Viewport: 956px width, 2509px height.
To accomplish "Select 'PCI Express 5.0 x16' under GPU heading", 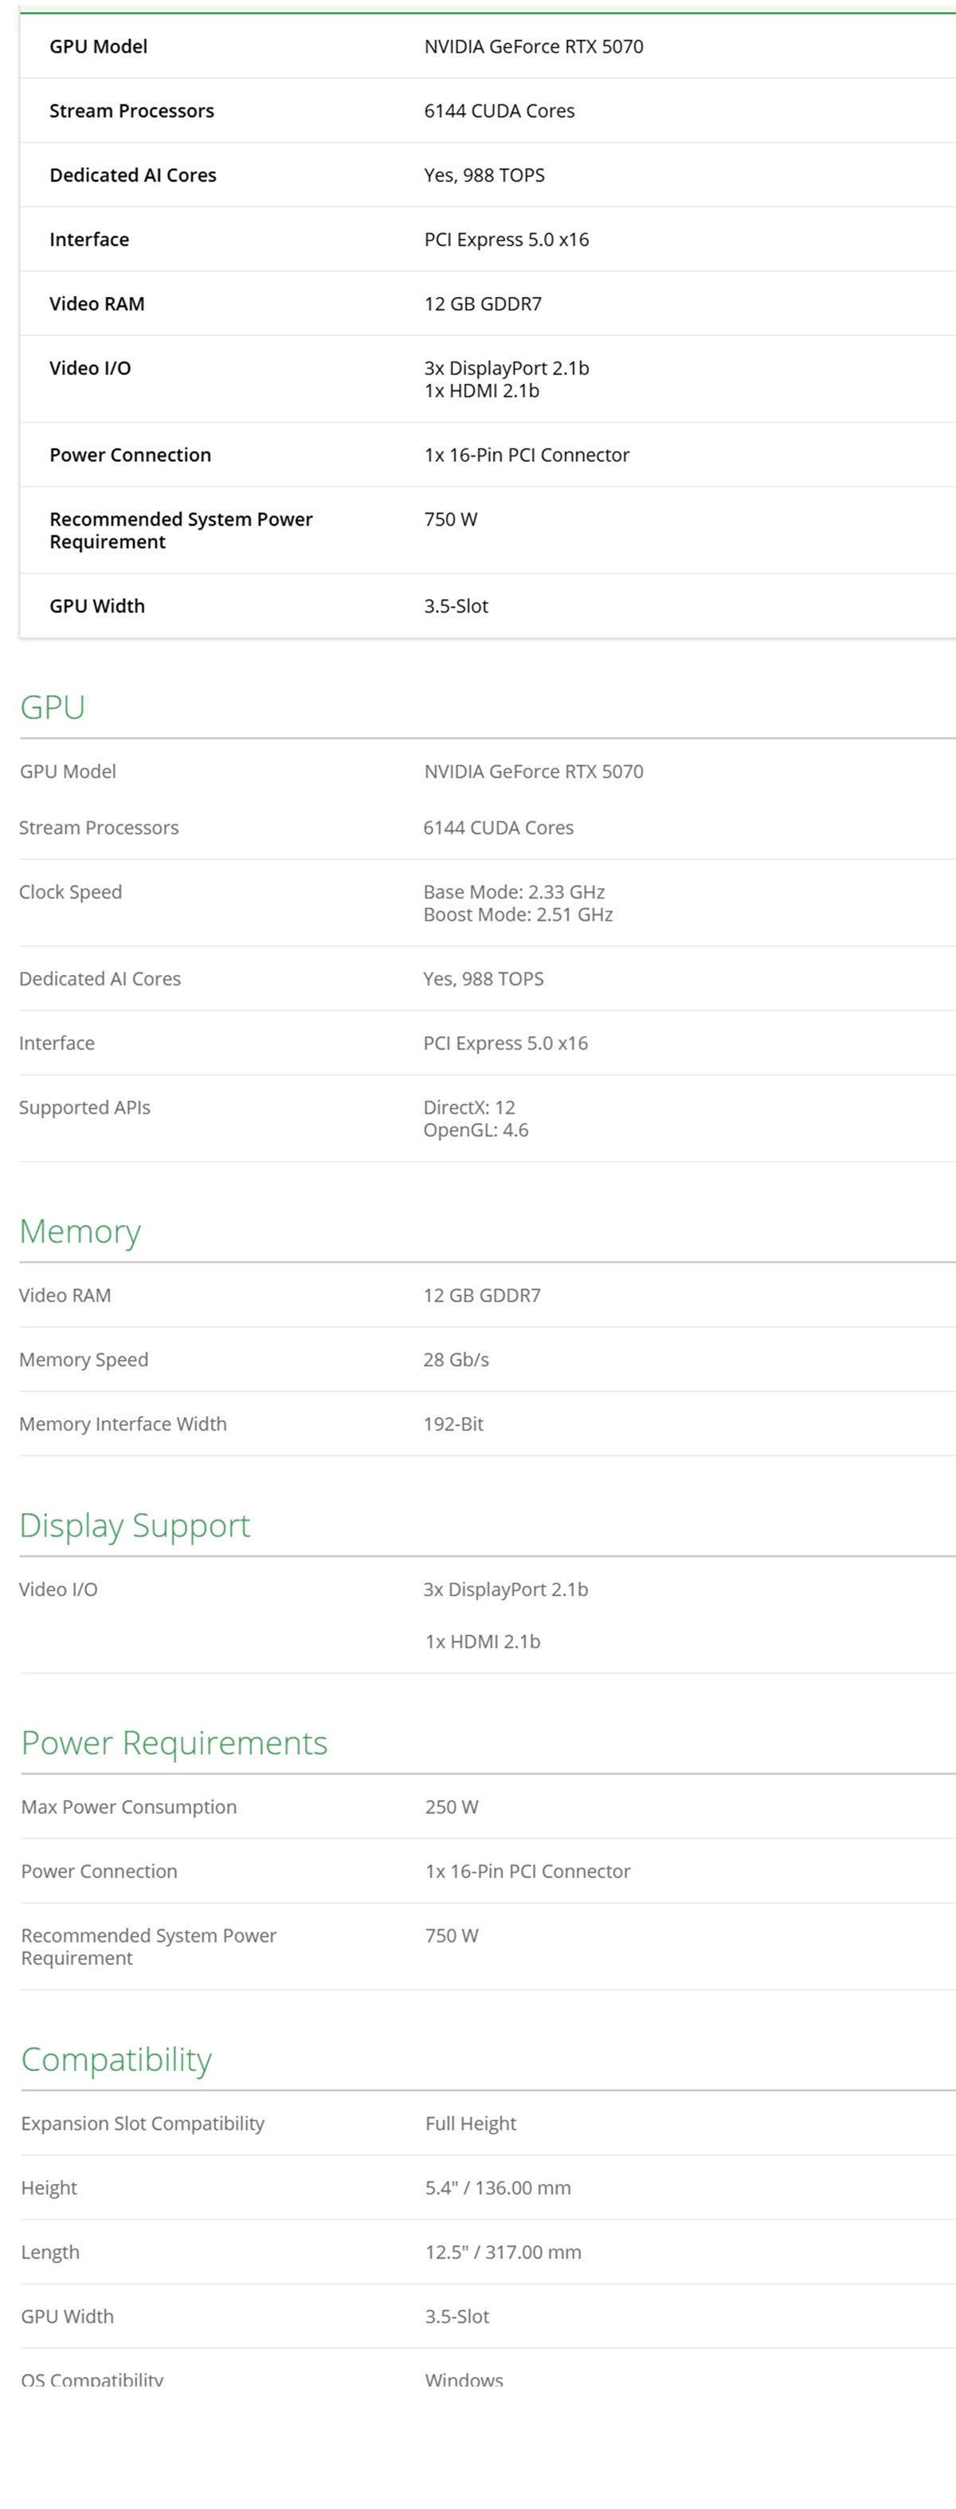I will click(506, 1043).
